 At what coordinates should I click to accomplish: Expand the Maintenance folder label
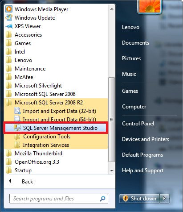click(30, 69)
